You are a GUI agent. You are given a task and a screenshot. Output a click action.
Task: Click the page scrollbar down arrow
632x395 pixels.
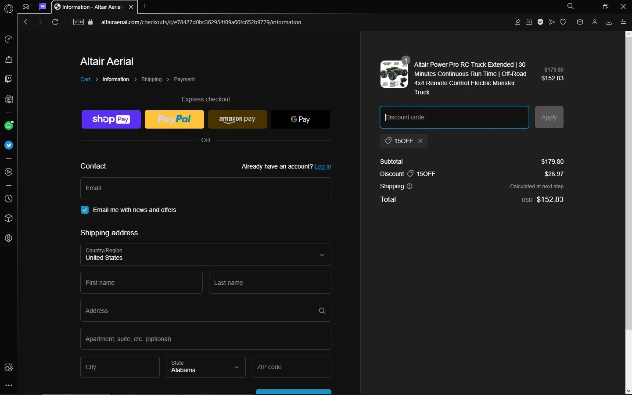[x=628, y=391]
